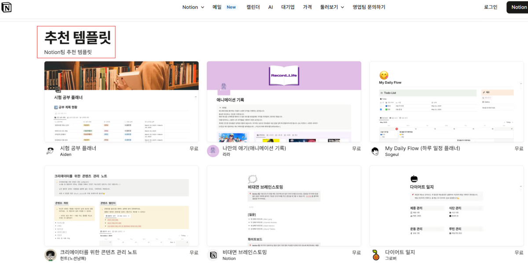528x263 pixels.
Task: Click Aiden's creator avatar icon
Action: (50, 151)
